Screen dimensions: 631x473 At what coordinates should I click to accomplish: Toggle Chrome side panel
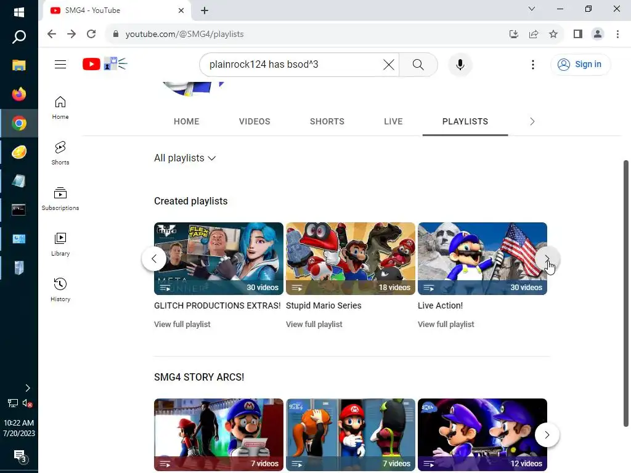click(578, 34)
